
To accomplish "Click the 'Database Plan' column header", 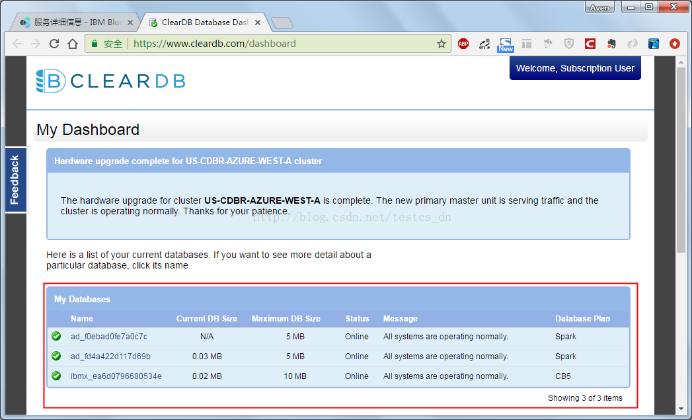I will pos(582,318).
